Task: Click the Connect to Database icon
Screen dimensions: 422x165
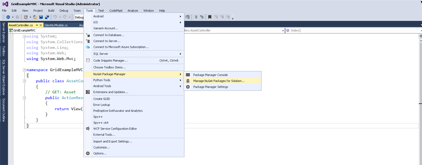Action: pyautogui.click(x=88, y=35)
